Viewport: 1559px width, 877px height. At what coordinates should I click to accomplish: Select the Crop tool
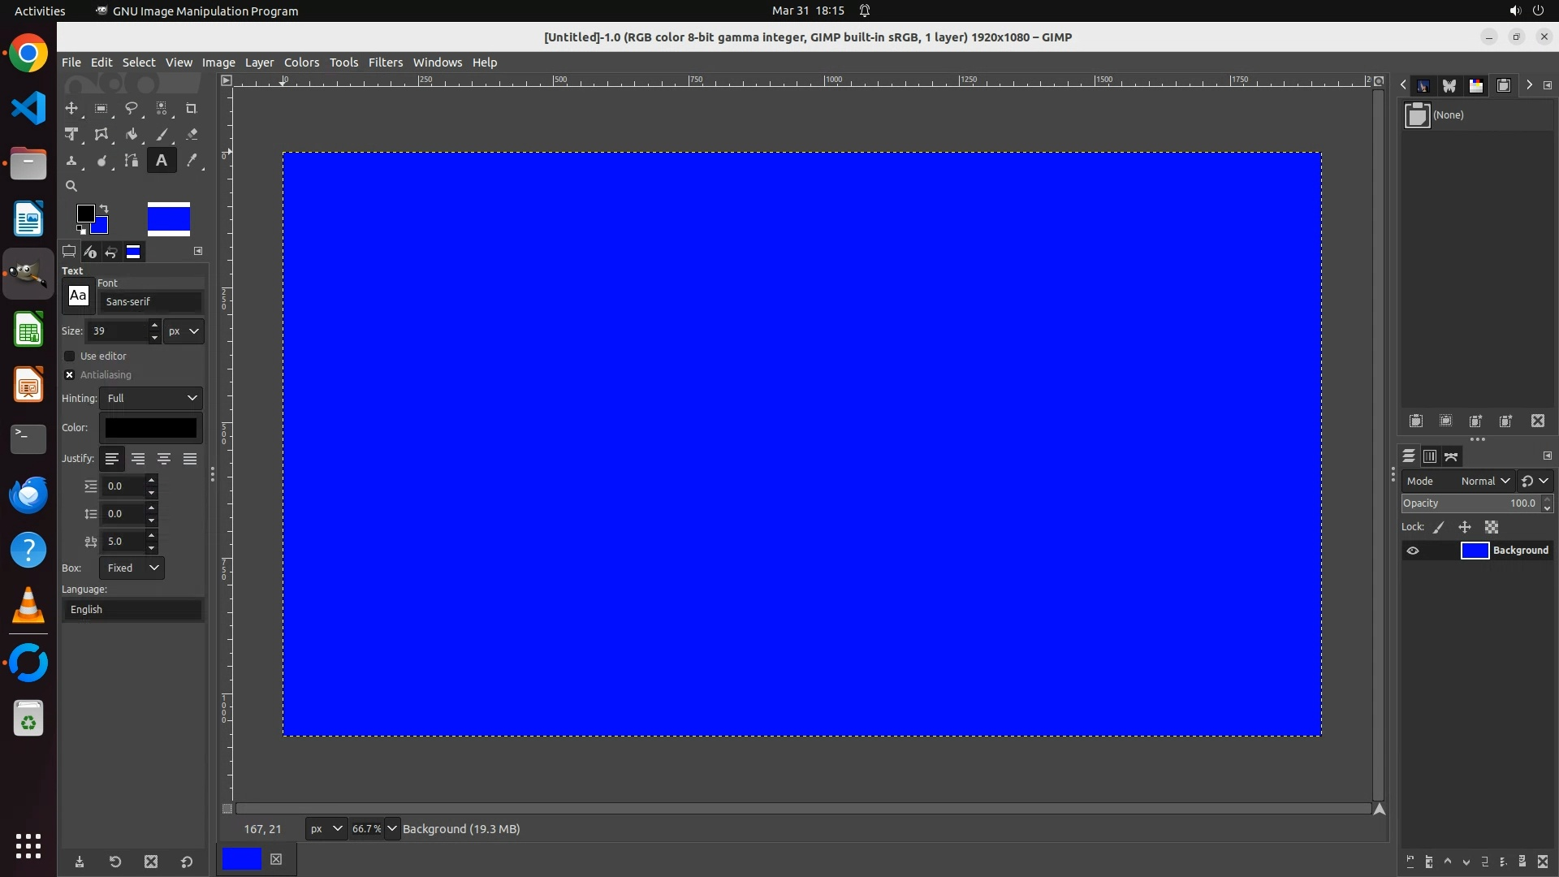point(192,108)
